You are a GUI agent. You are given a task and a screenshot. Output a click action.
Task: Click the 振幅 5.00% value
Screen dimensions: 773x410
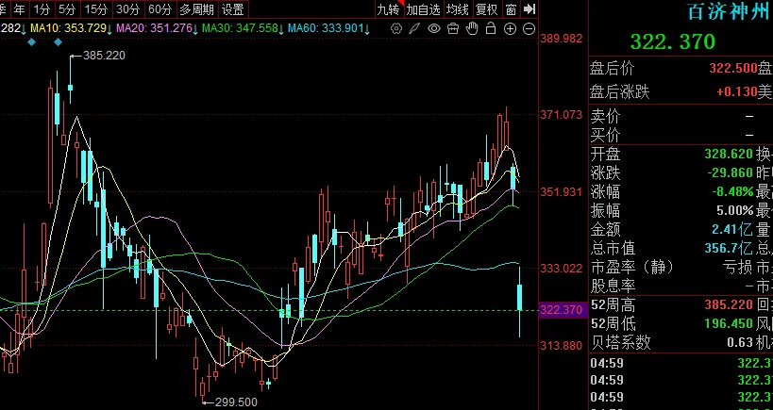point(734,211)
